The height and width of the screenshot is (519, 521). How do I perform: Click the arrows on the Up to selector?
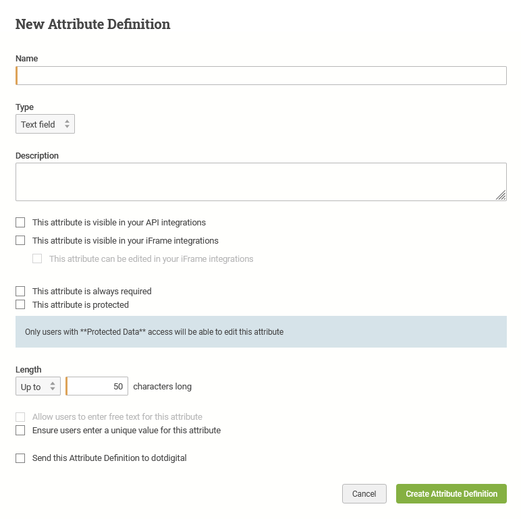point(53,386)
